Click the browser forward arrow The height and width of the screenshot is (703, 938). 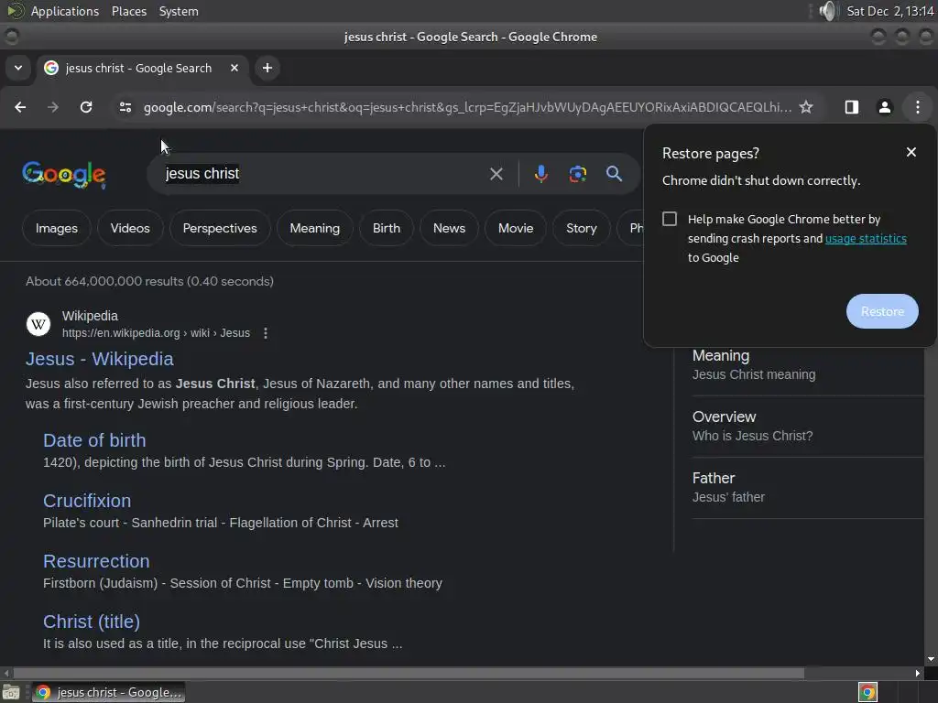[x=53, y=107]
